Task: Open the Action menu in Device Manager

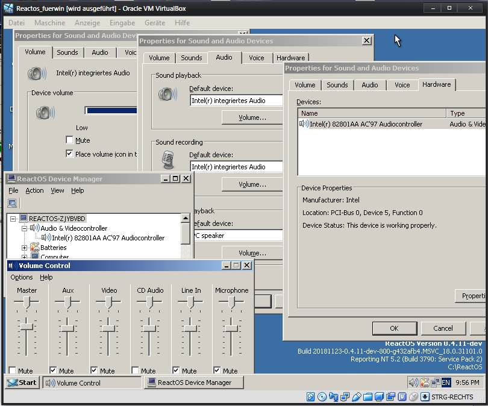Action: [34, 190]
